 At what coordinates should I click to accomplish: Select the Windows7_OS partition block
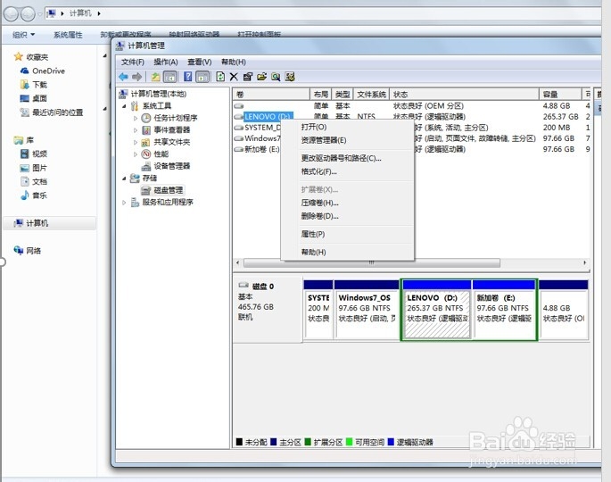366,309
